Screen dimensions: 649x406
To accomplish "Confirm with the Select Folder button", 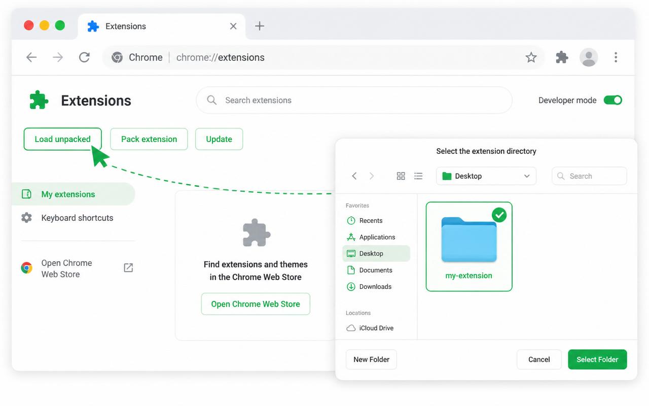I will (597, 359).
